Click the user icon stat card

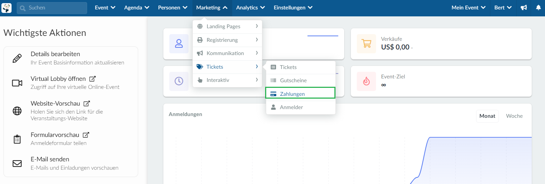point(179,44)
